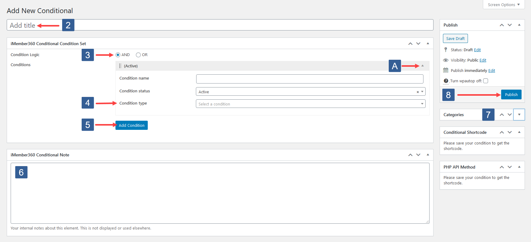The width and height of the screenshot is (531, 242).
Task: Click the calendar icon next to Publish immediately
Action: pyautogui.click(x=446, y=70)
